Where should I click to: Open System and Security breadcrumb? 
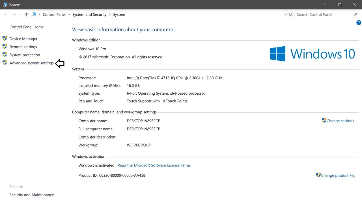(x=89, y=14)
